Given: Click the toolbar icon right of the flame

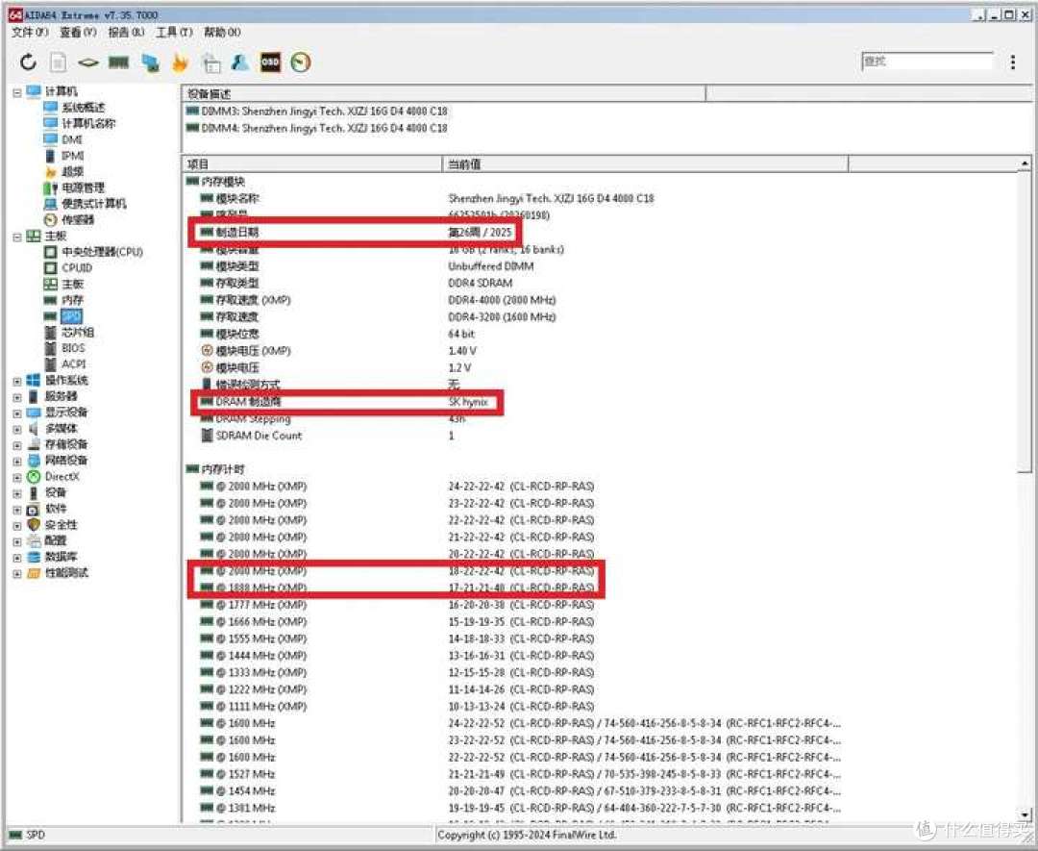Looking at the screenshot, I should (211, 63).
